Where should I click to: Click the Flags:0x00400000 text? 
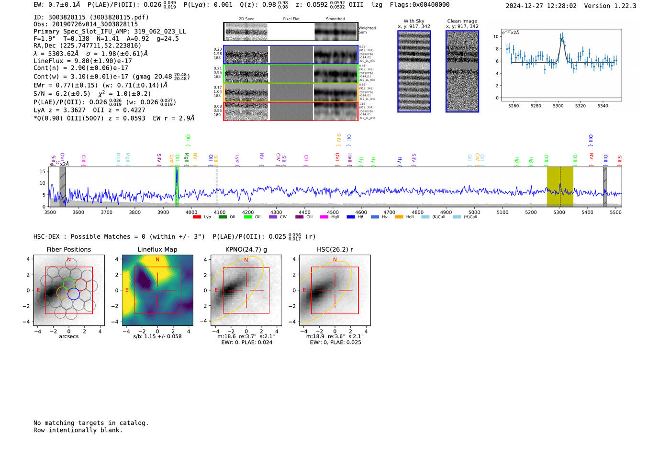point(420,5)
